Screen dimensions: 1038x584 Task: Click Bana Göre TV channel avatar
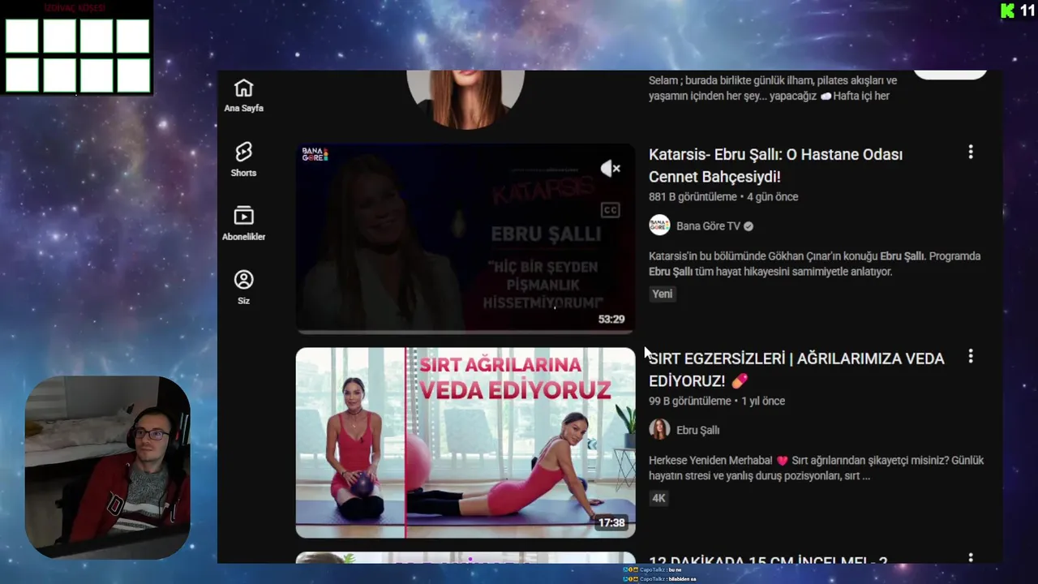(659, 225)
